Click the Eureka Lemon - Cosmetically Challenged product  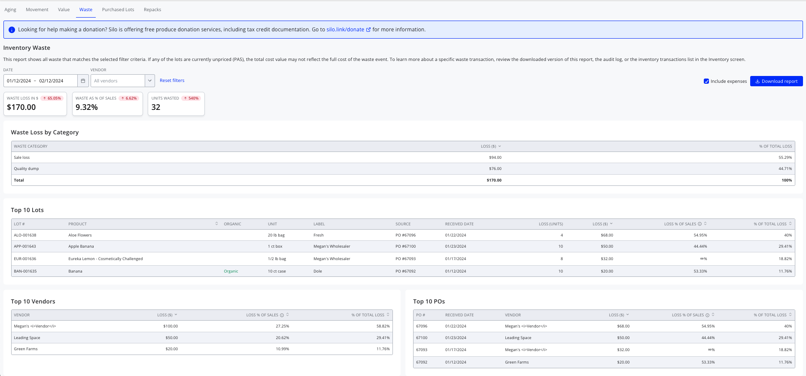click(106, 259)
